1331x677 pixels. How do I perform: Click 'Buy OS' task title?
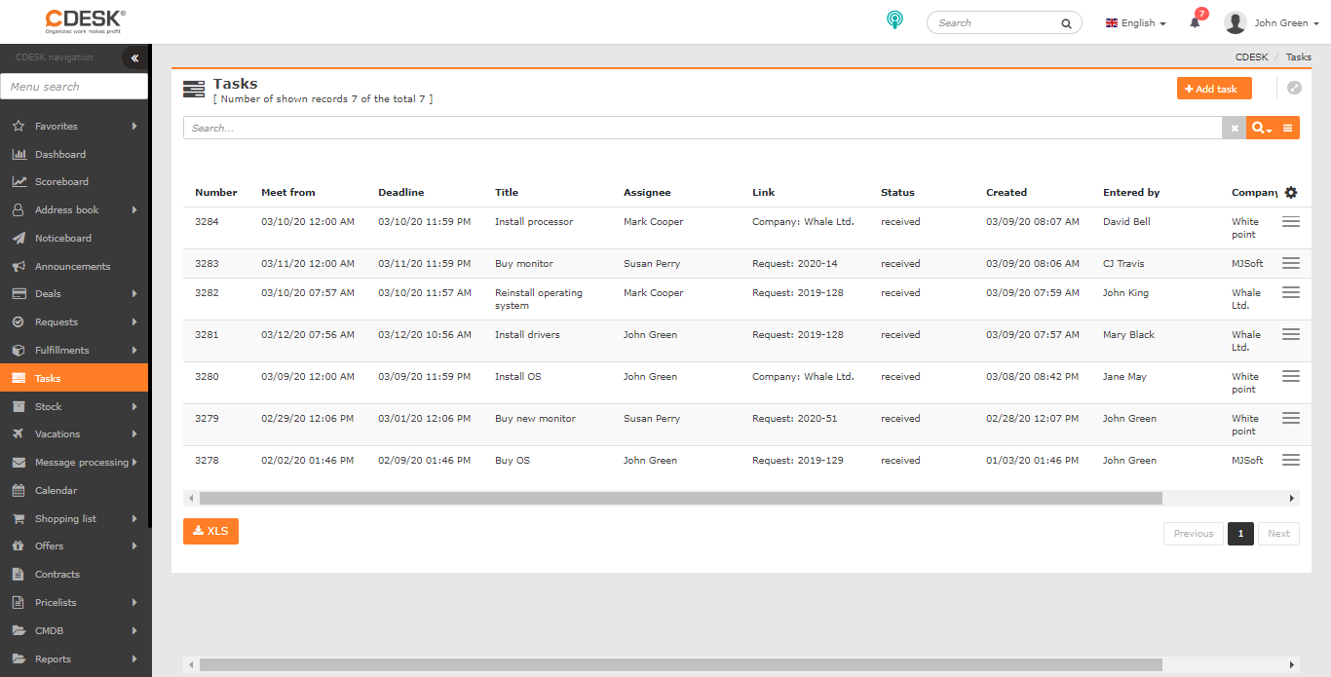pyautogui.click(x=513, y=461)
